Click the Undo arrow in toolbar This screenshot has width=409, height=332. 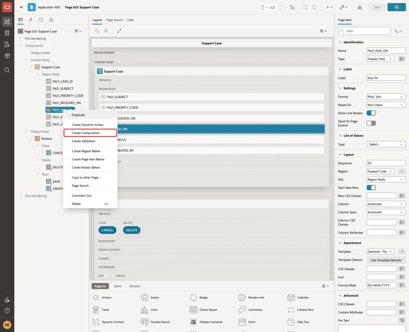tap(305, 7)
